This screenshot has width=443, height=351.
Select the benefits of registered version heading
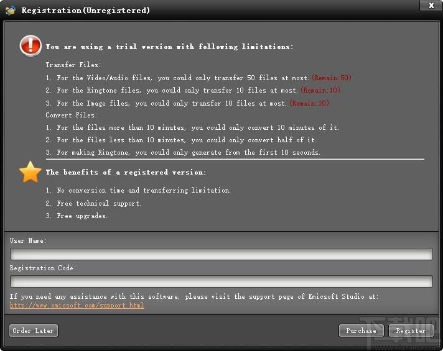126,172
